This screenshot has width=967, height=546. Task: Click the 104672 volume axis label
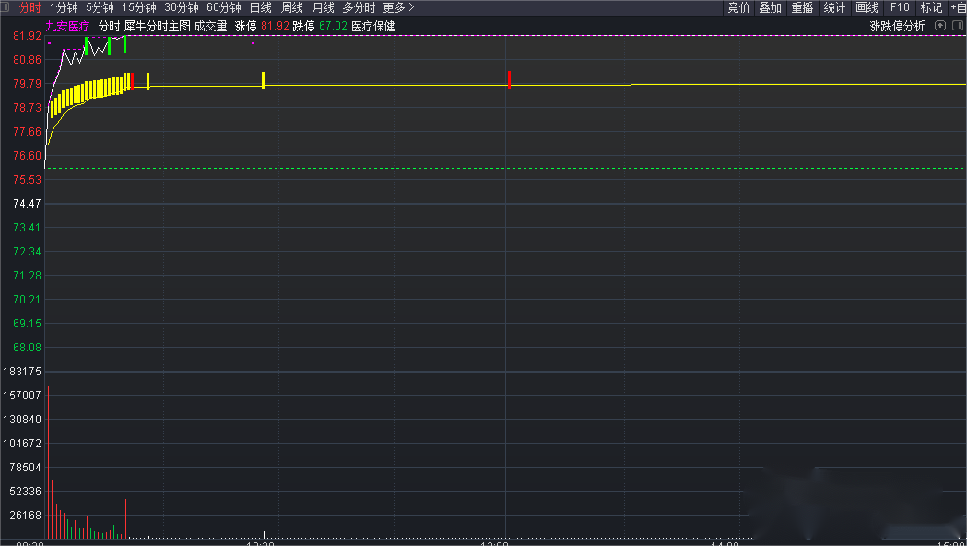tap(22, 444)
